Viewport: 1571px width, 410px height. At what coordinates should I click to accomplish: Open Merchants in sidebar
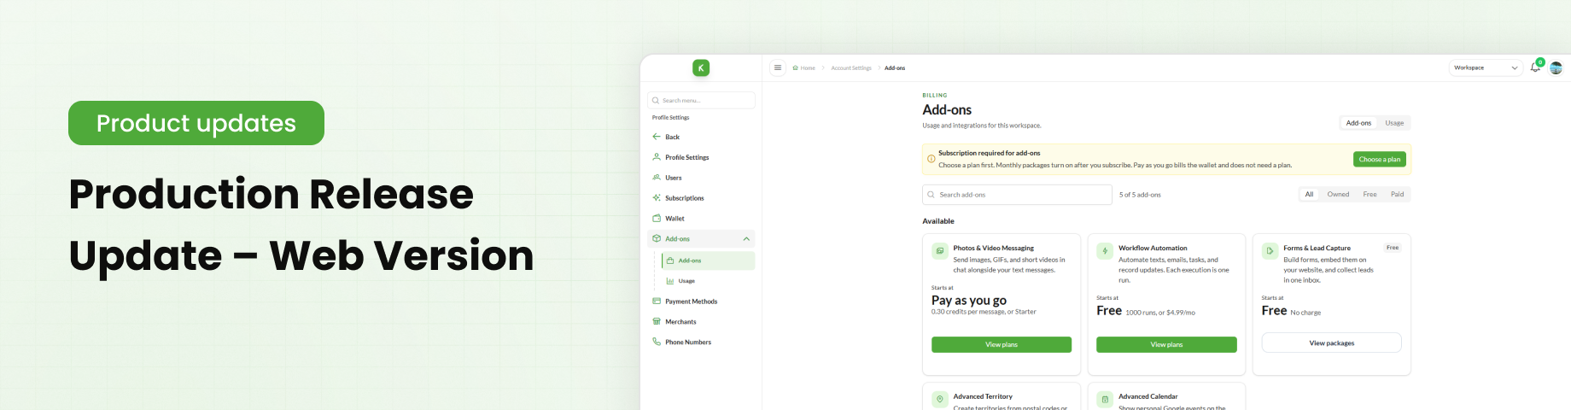tap(680, 322)
